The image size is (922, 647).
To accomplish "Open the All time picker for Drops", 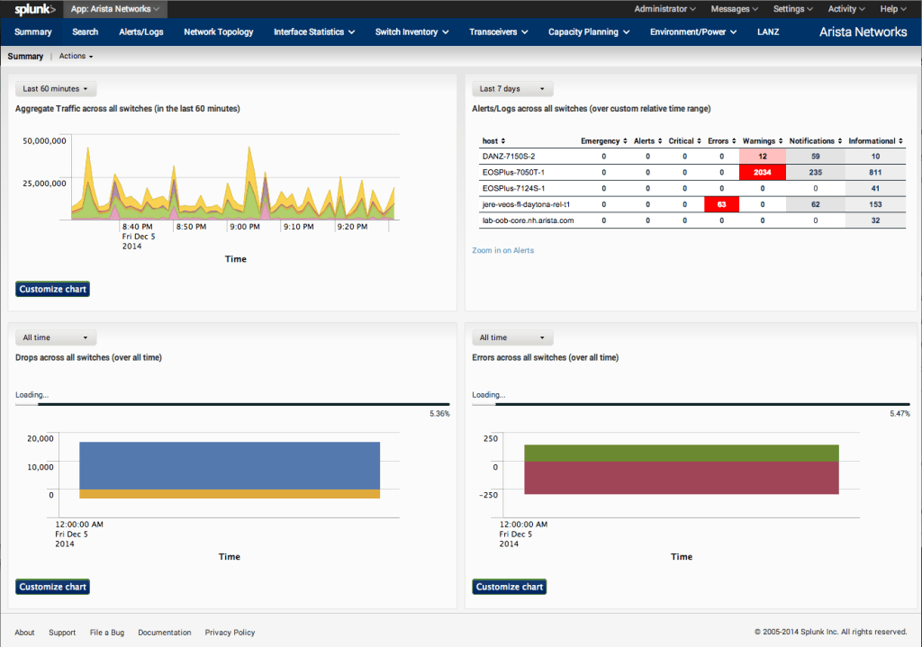I will [56, 337].
